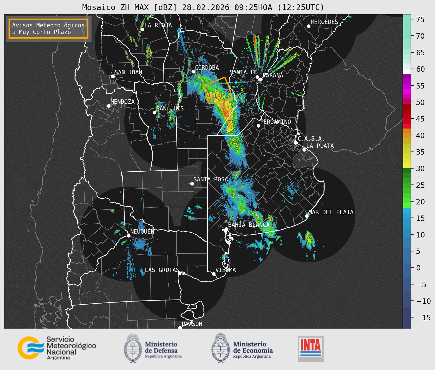Select the Córdoba city marker dot
The height and width of the screenshot is (370, 435).
point(193,72)
